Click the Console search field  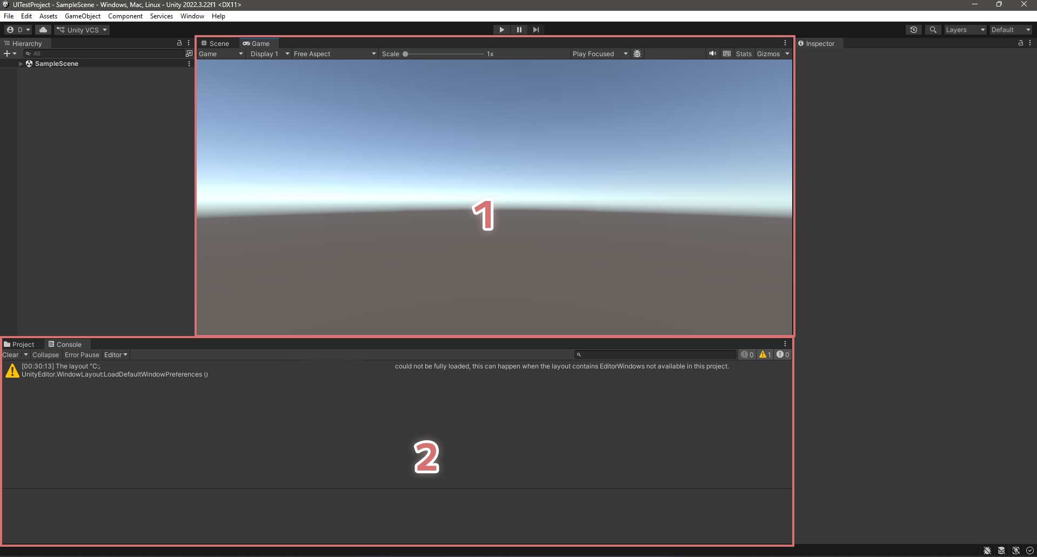click(655, 354)
